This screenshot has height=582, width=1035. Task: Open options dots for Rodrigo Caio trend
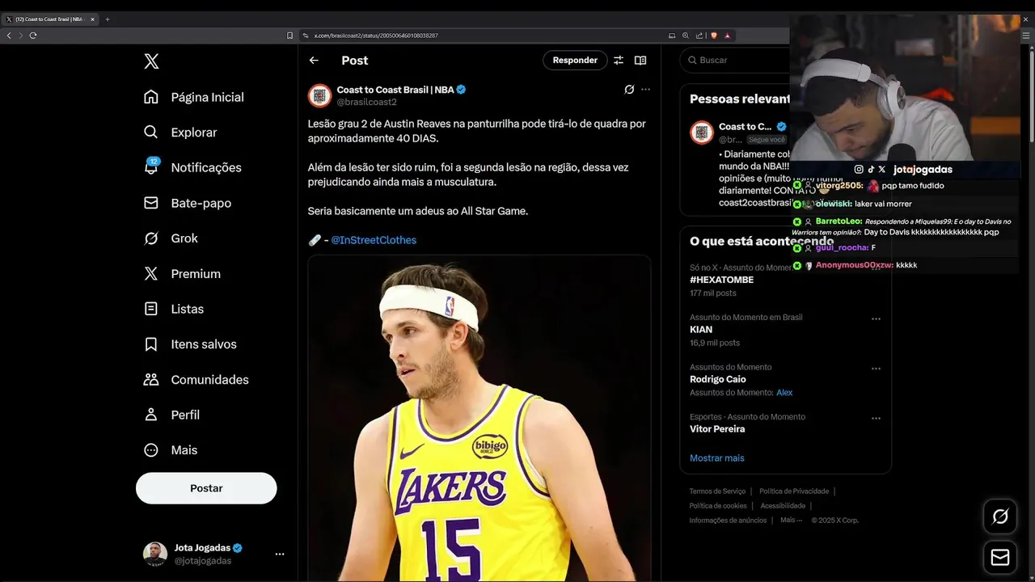coord(876,369)
